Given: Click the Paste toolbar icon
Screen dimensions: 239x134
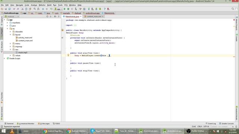Looking at the screenshot, I should coord(30,9).
